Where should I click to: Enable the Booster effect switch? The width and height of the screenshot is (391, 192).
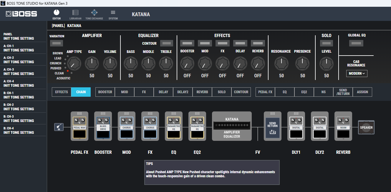click(187, 43)
